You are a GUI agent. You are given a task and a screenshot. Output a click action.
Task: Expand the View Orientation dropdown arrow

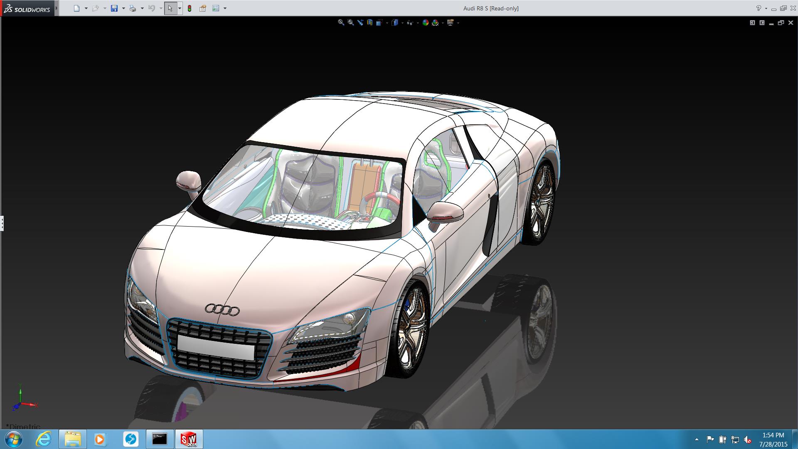(x=387, y=23)
